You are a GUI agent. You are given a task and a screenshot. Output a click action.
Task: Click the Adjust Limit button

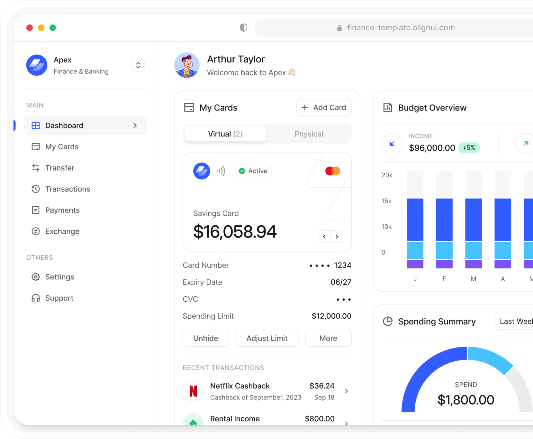[267, 338]
